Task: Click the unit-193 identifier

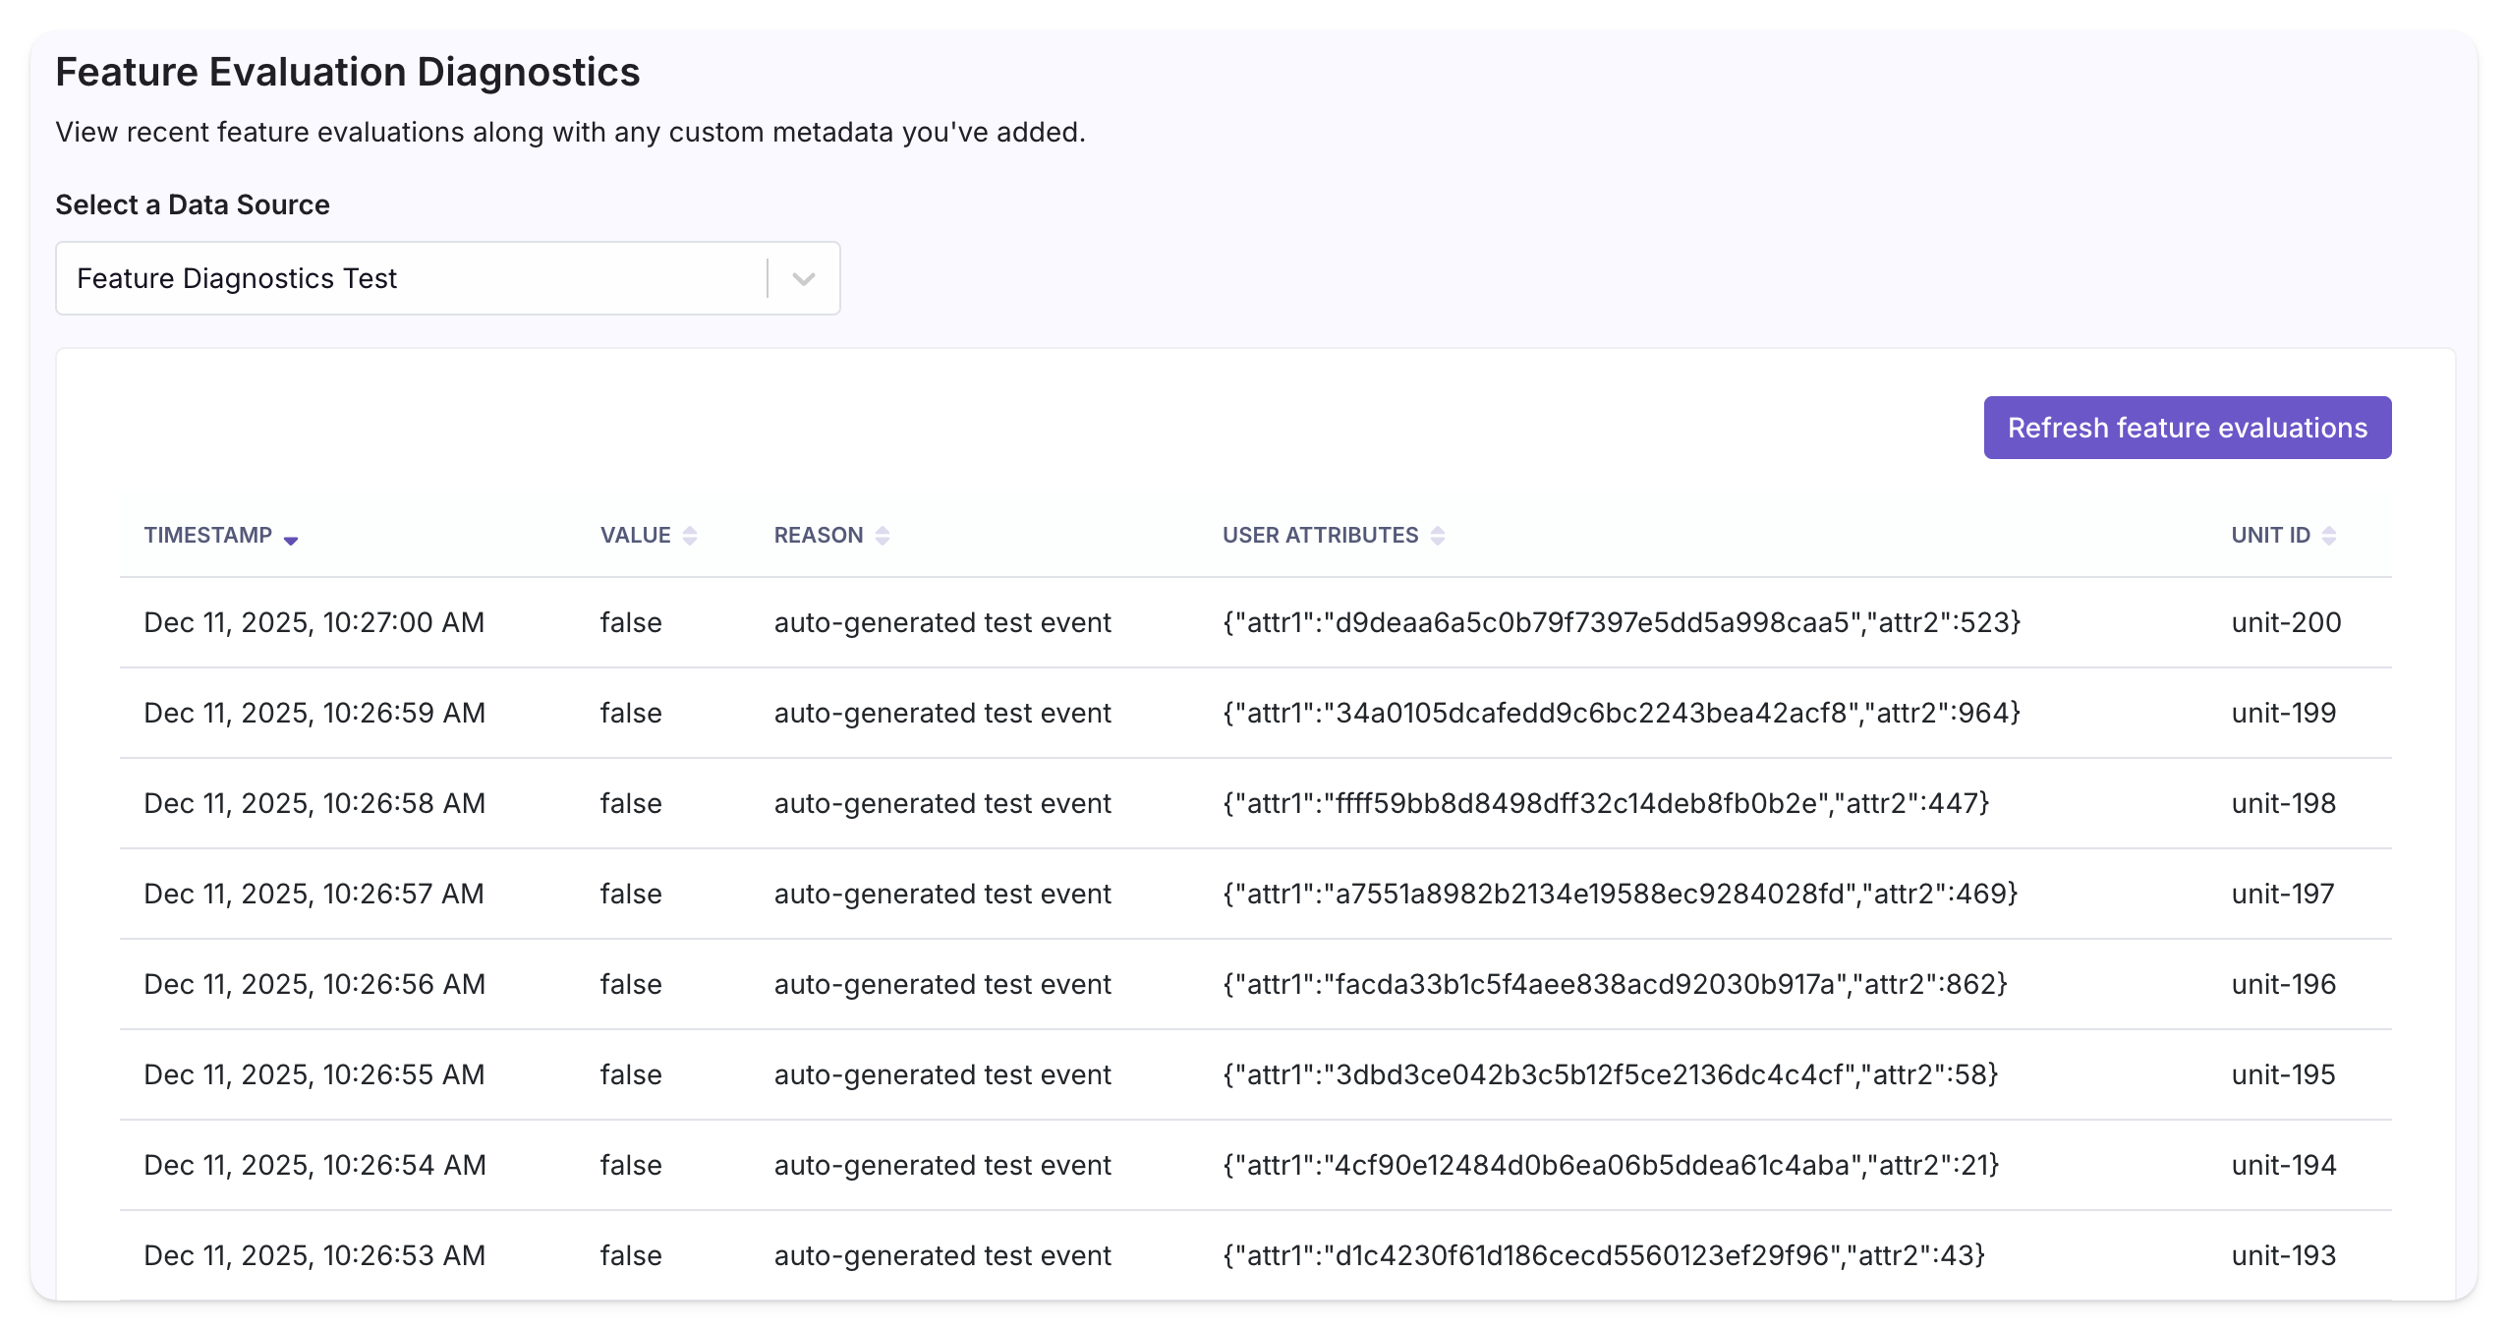Action: 2283,1256
